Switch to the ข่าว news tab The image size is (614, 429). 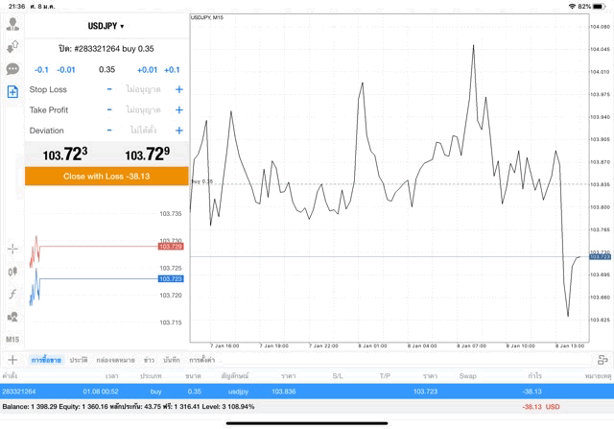149,360
